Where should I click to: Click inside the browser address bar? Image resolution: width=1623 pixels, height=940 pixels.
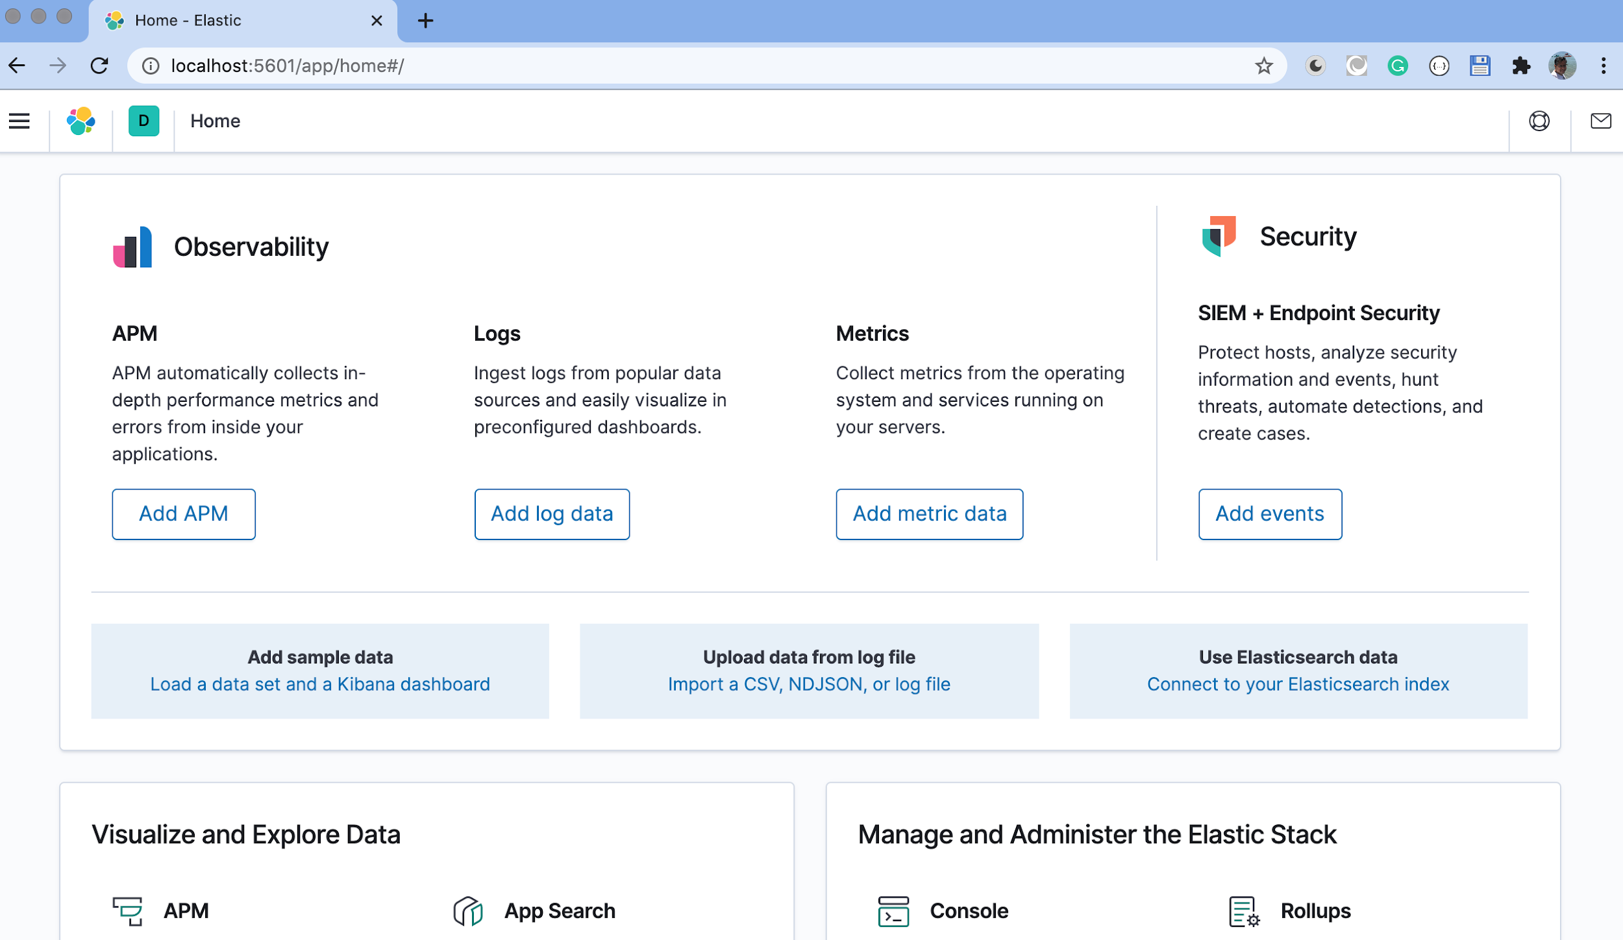click(x=454, y=65)
